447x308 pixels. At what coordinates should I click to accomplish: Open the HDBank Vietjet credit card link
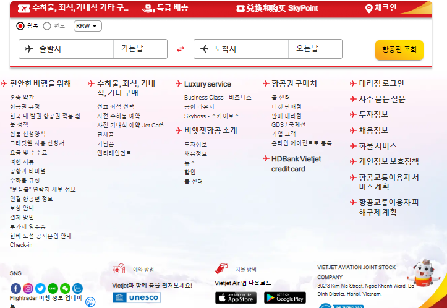point(296,164)
